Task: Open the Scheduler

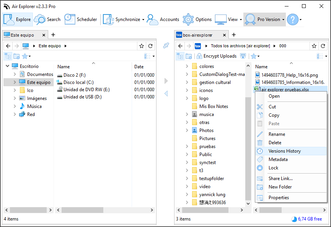Action: click(x=81, y=19)
